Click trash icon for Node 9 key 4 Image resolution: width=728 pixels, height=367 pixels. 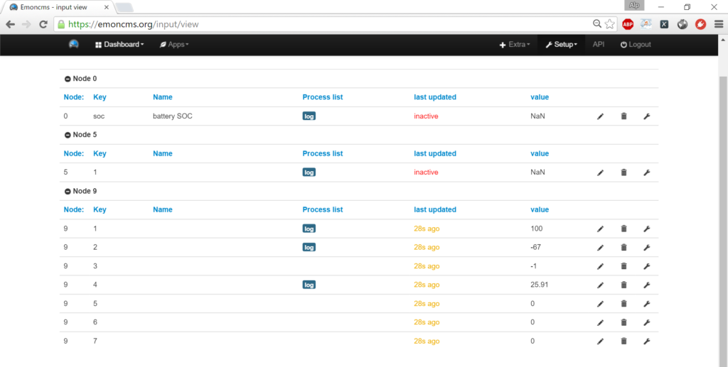point(623,285)
